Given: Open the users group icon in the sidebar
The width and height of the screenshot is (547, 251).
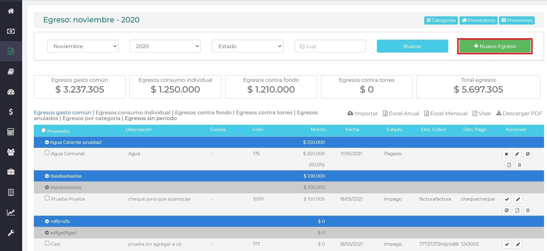Looking at the screenshot, I should 11,152.
